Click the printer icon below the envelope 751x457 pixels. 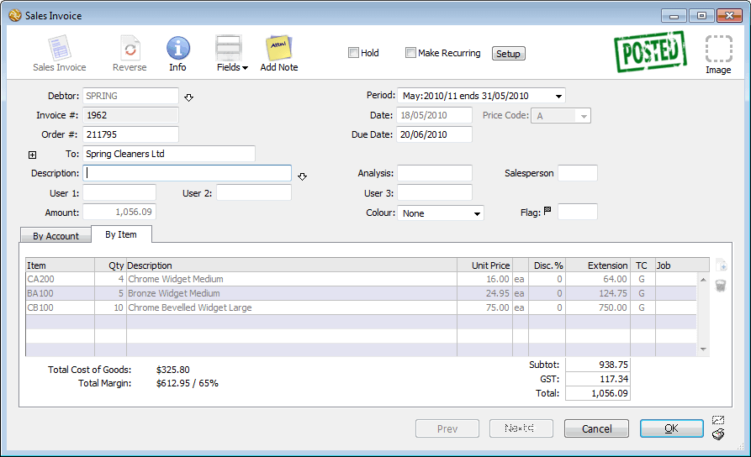(x=718, y=434)
